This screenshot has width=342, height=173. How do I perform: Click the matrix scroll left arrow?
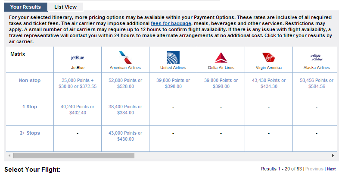tap(9, 155)
